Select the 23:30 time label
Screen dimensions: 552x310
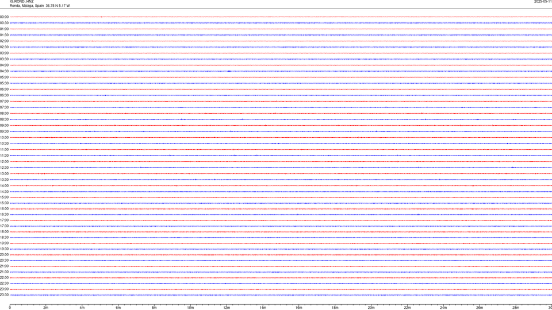pyautogui.click(x=4, y=295)
